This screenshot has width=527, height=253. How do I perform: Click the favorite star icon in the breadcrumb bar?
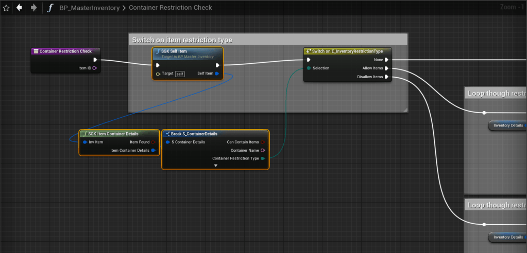pyautogui.click(x=6, y=8)
